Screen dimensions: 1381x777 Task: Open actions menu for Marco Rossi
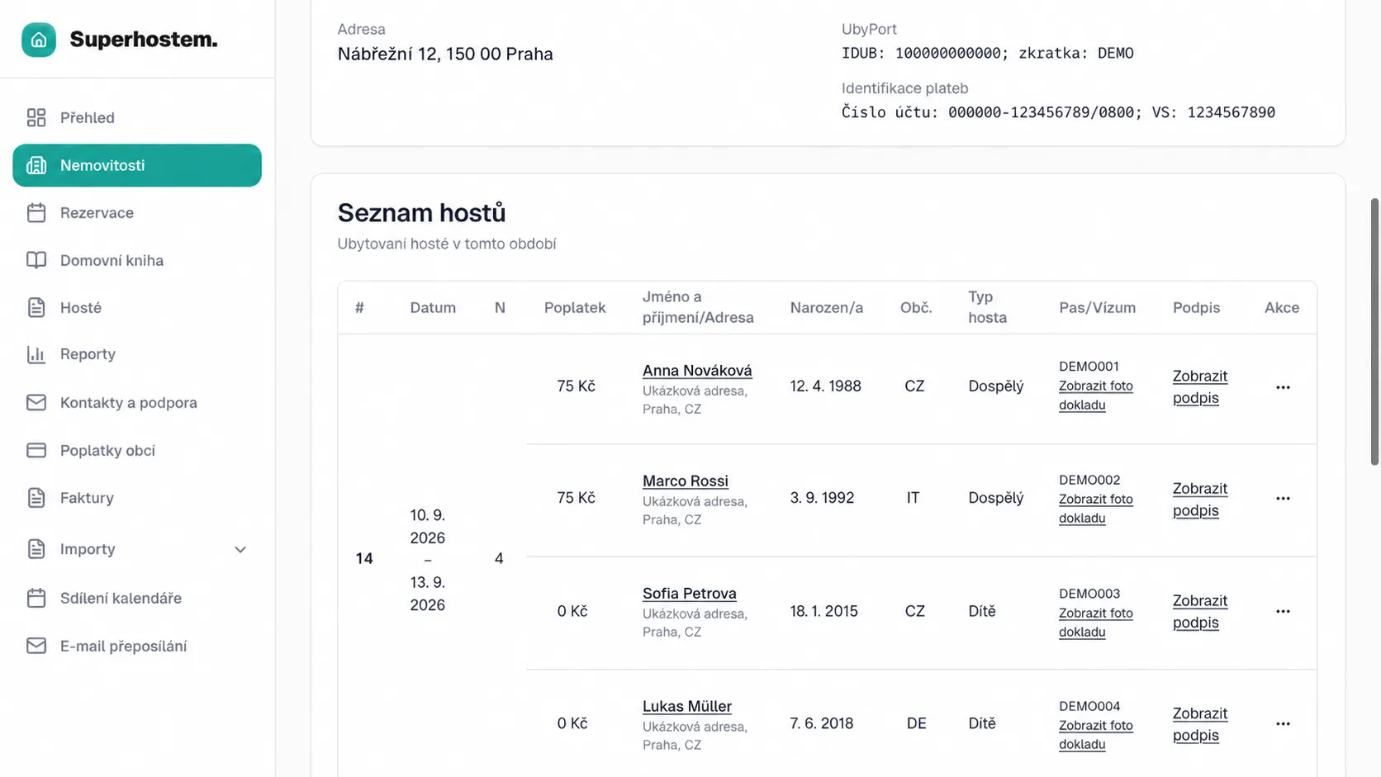point(1283,499)
